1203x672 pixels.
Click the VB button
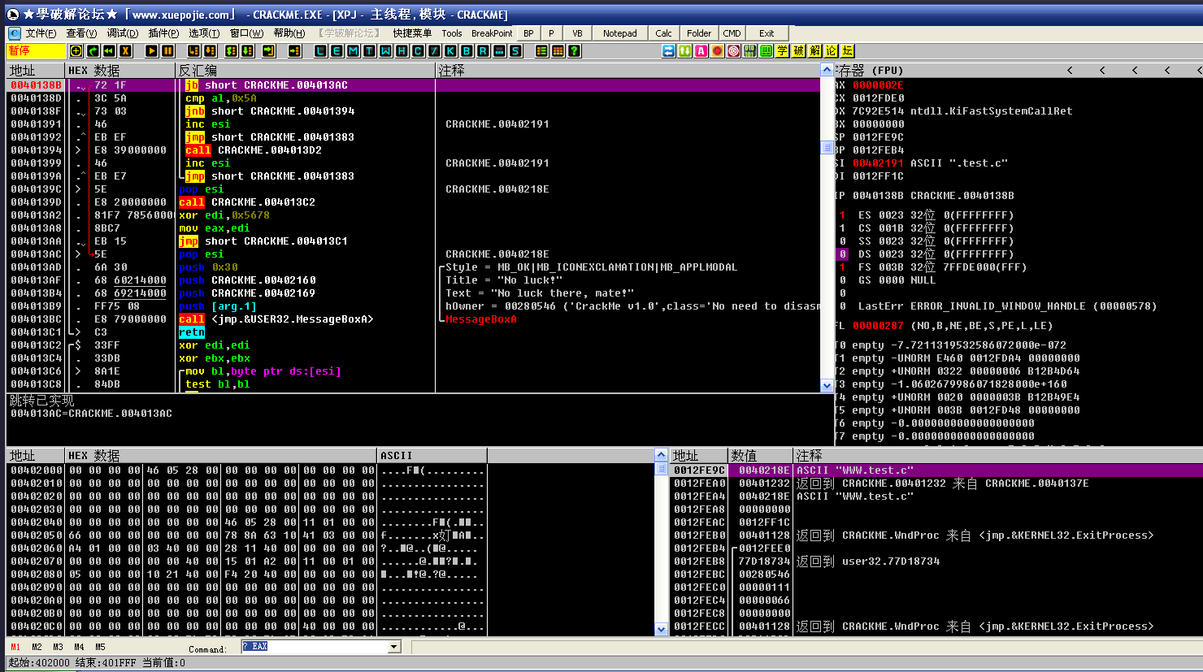577,33
